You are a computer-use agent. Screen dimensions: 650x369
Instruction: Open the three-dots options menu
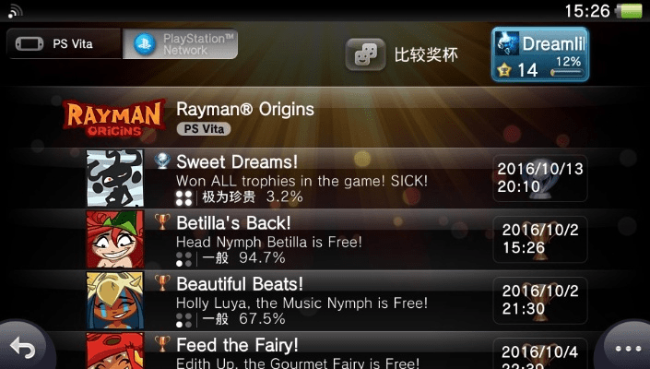[627, 348]
